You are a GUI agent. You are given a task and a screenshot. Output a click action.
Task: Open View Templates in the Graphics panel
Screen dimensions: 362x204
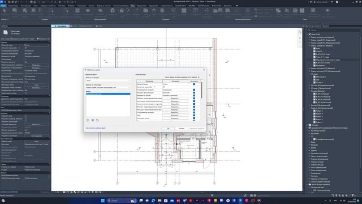click(15, 11)
